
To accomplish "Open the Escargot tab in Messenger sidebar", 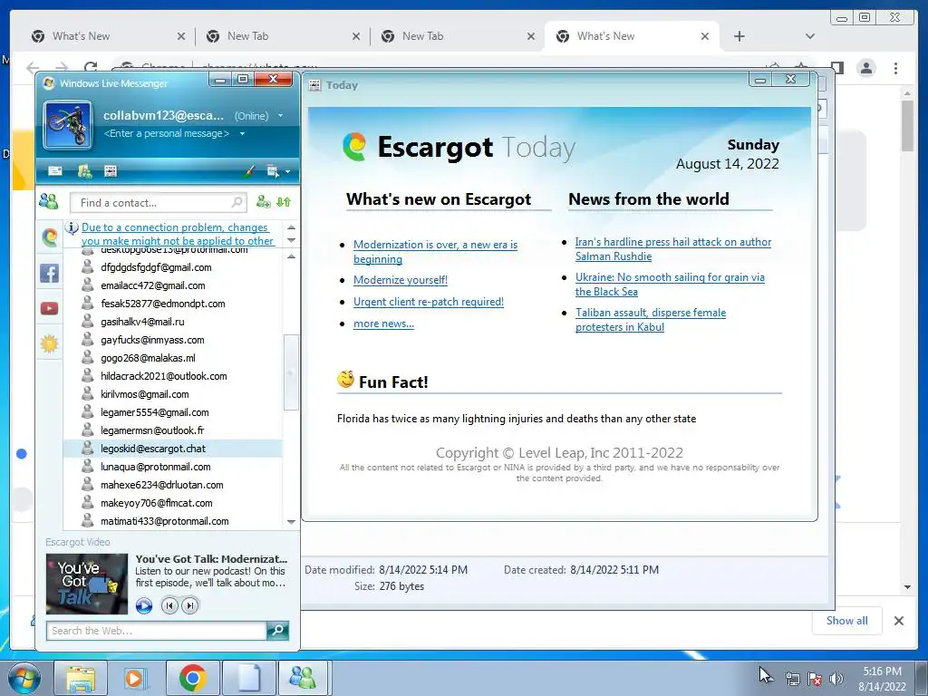I will tap(50, 237).
